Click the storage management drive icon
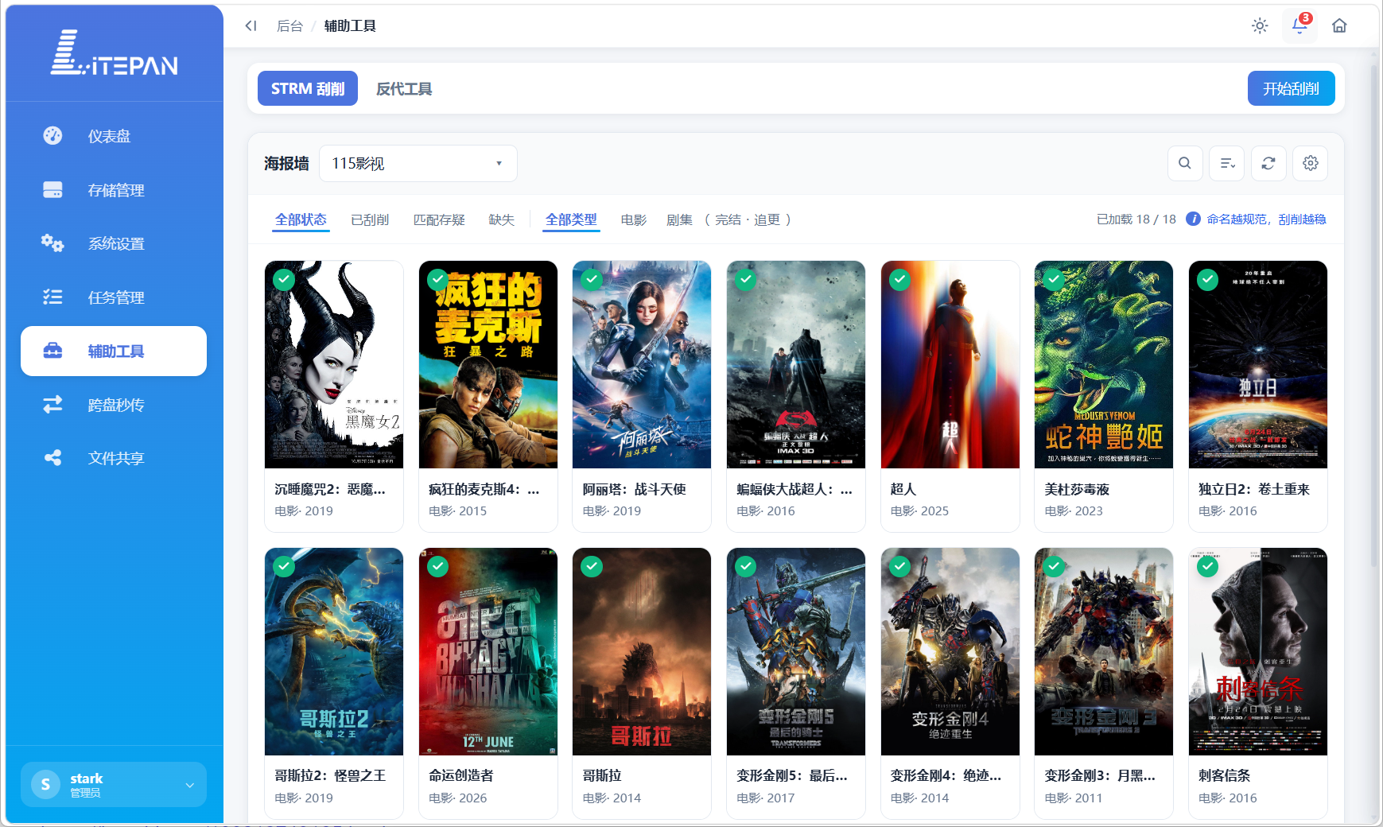Viewport: 1383px width, 827px height. [x=52, y=190]
